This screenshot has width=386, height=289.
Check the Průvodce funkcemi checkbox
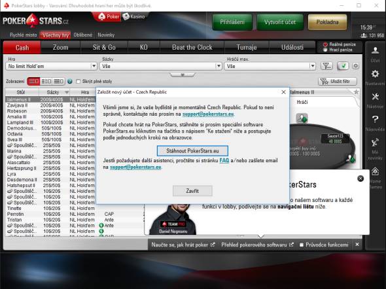pos(302,245)
